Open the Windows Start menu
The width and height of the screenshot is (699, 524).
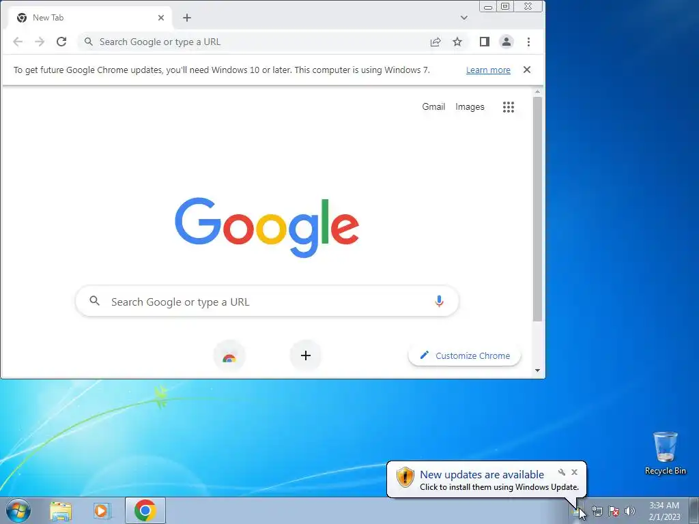tap(18, 510)
